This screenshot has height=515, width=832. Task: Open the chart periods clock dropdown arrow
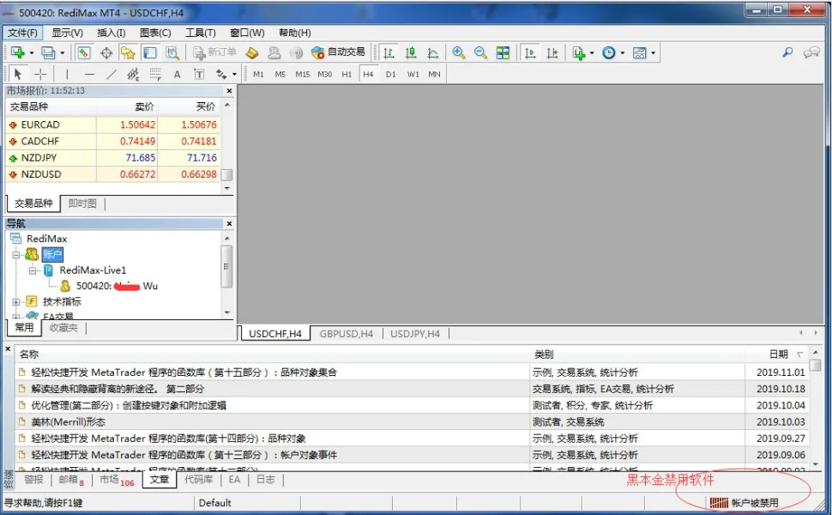(x=622, y=53)
